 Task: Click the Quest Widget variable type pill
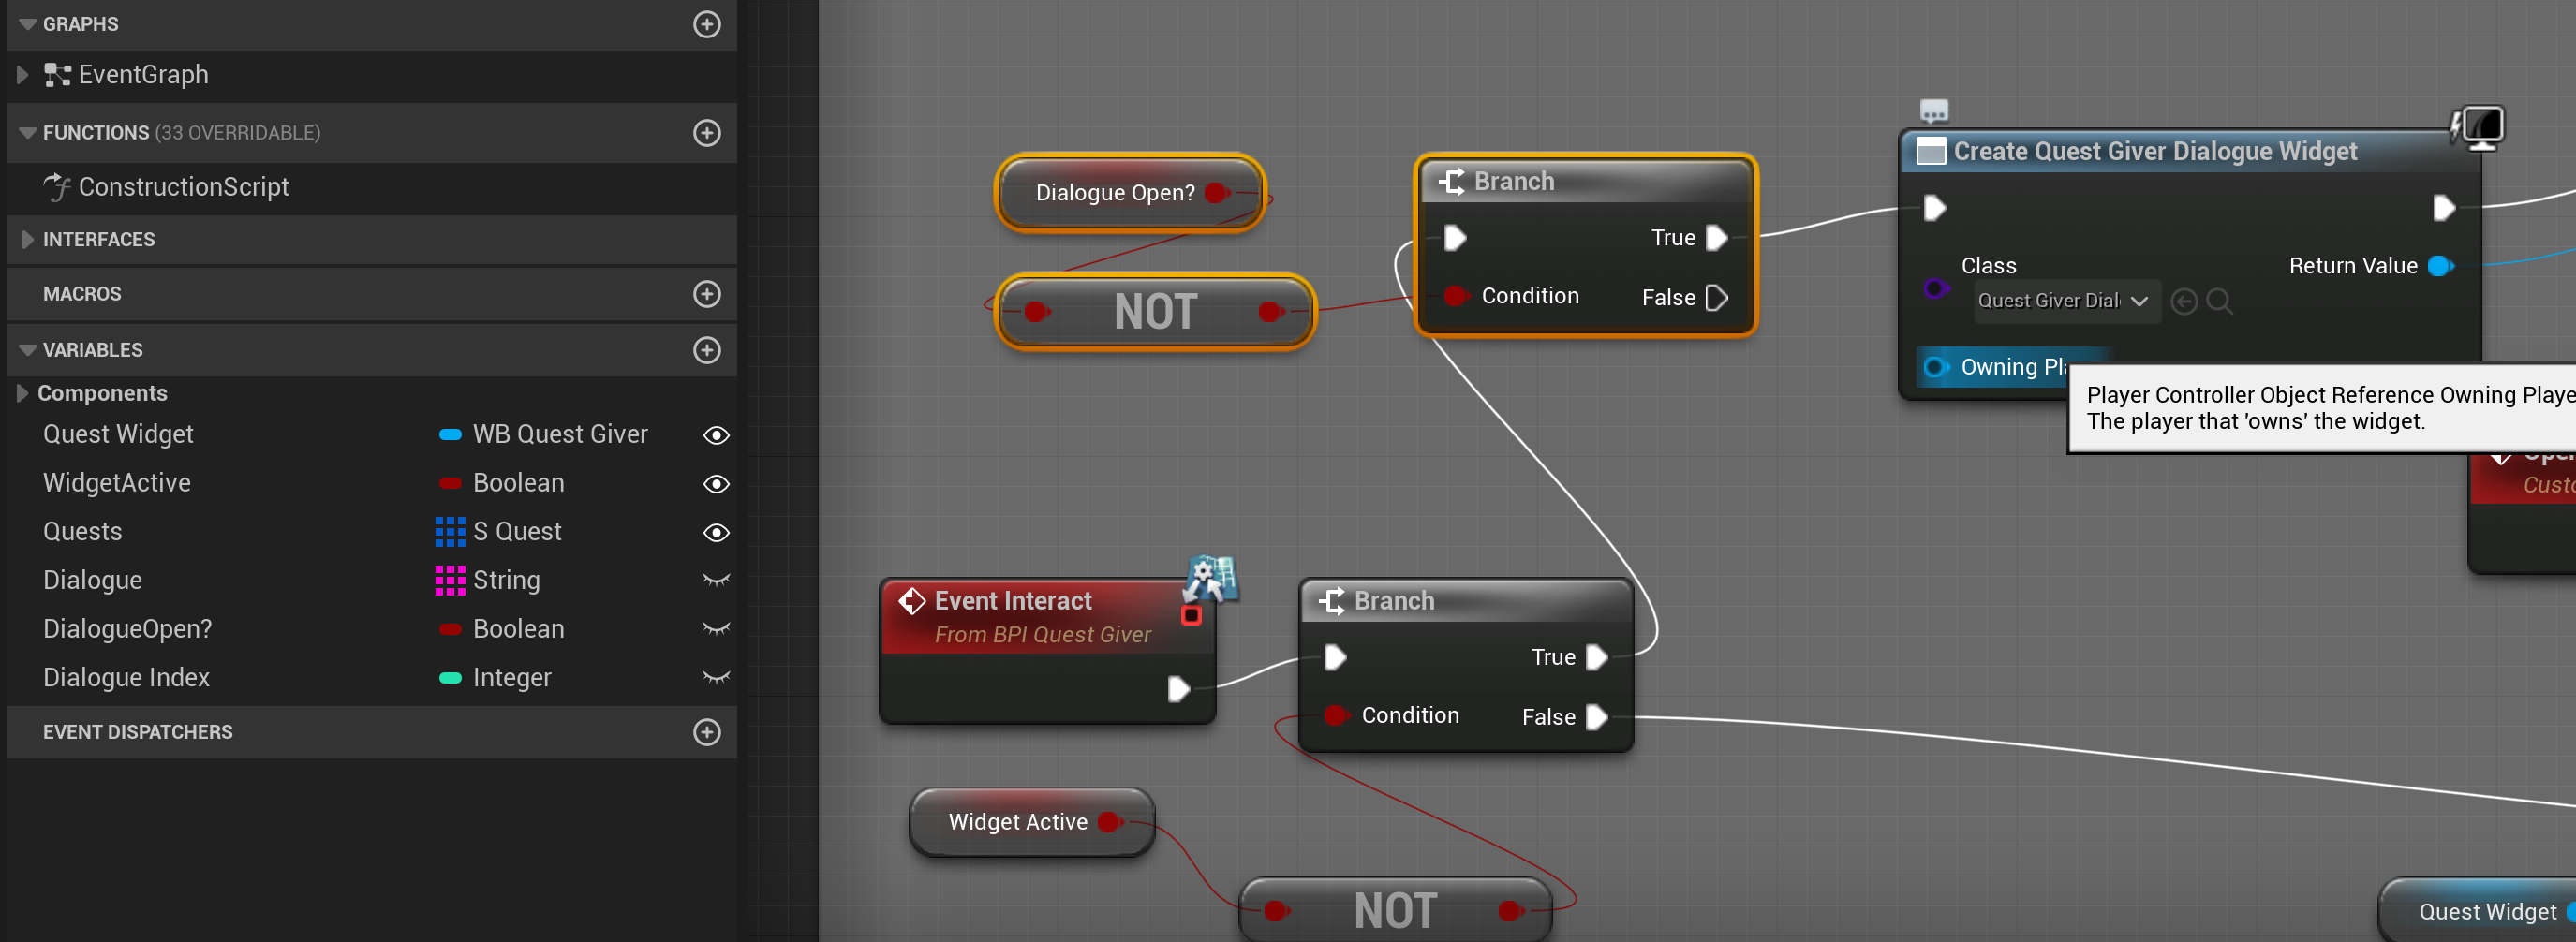450,435
